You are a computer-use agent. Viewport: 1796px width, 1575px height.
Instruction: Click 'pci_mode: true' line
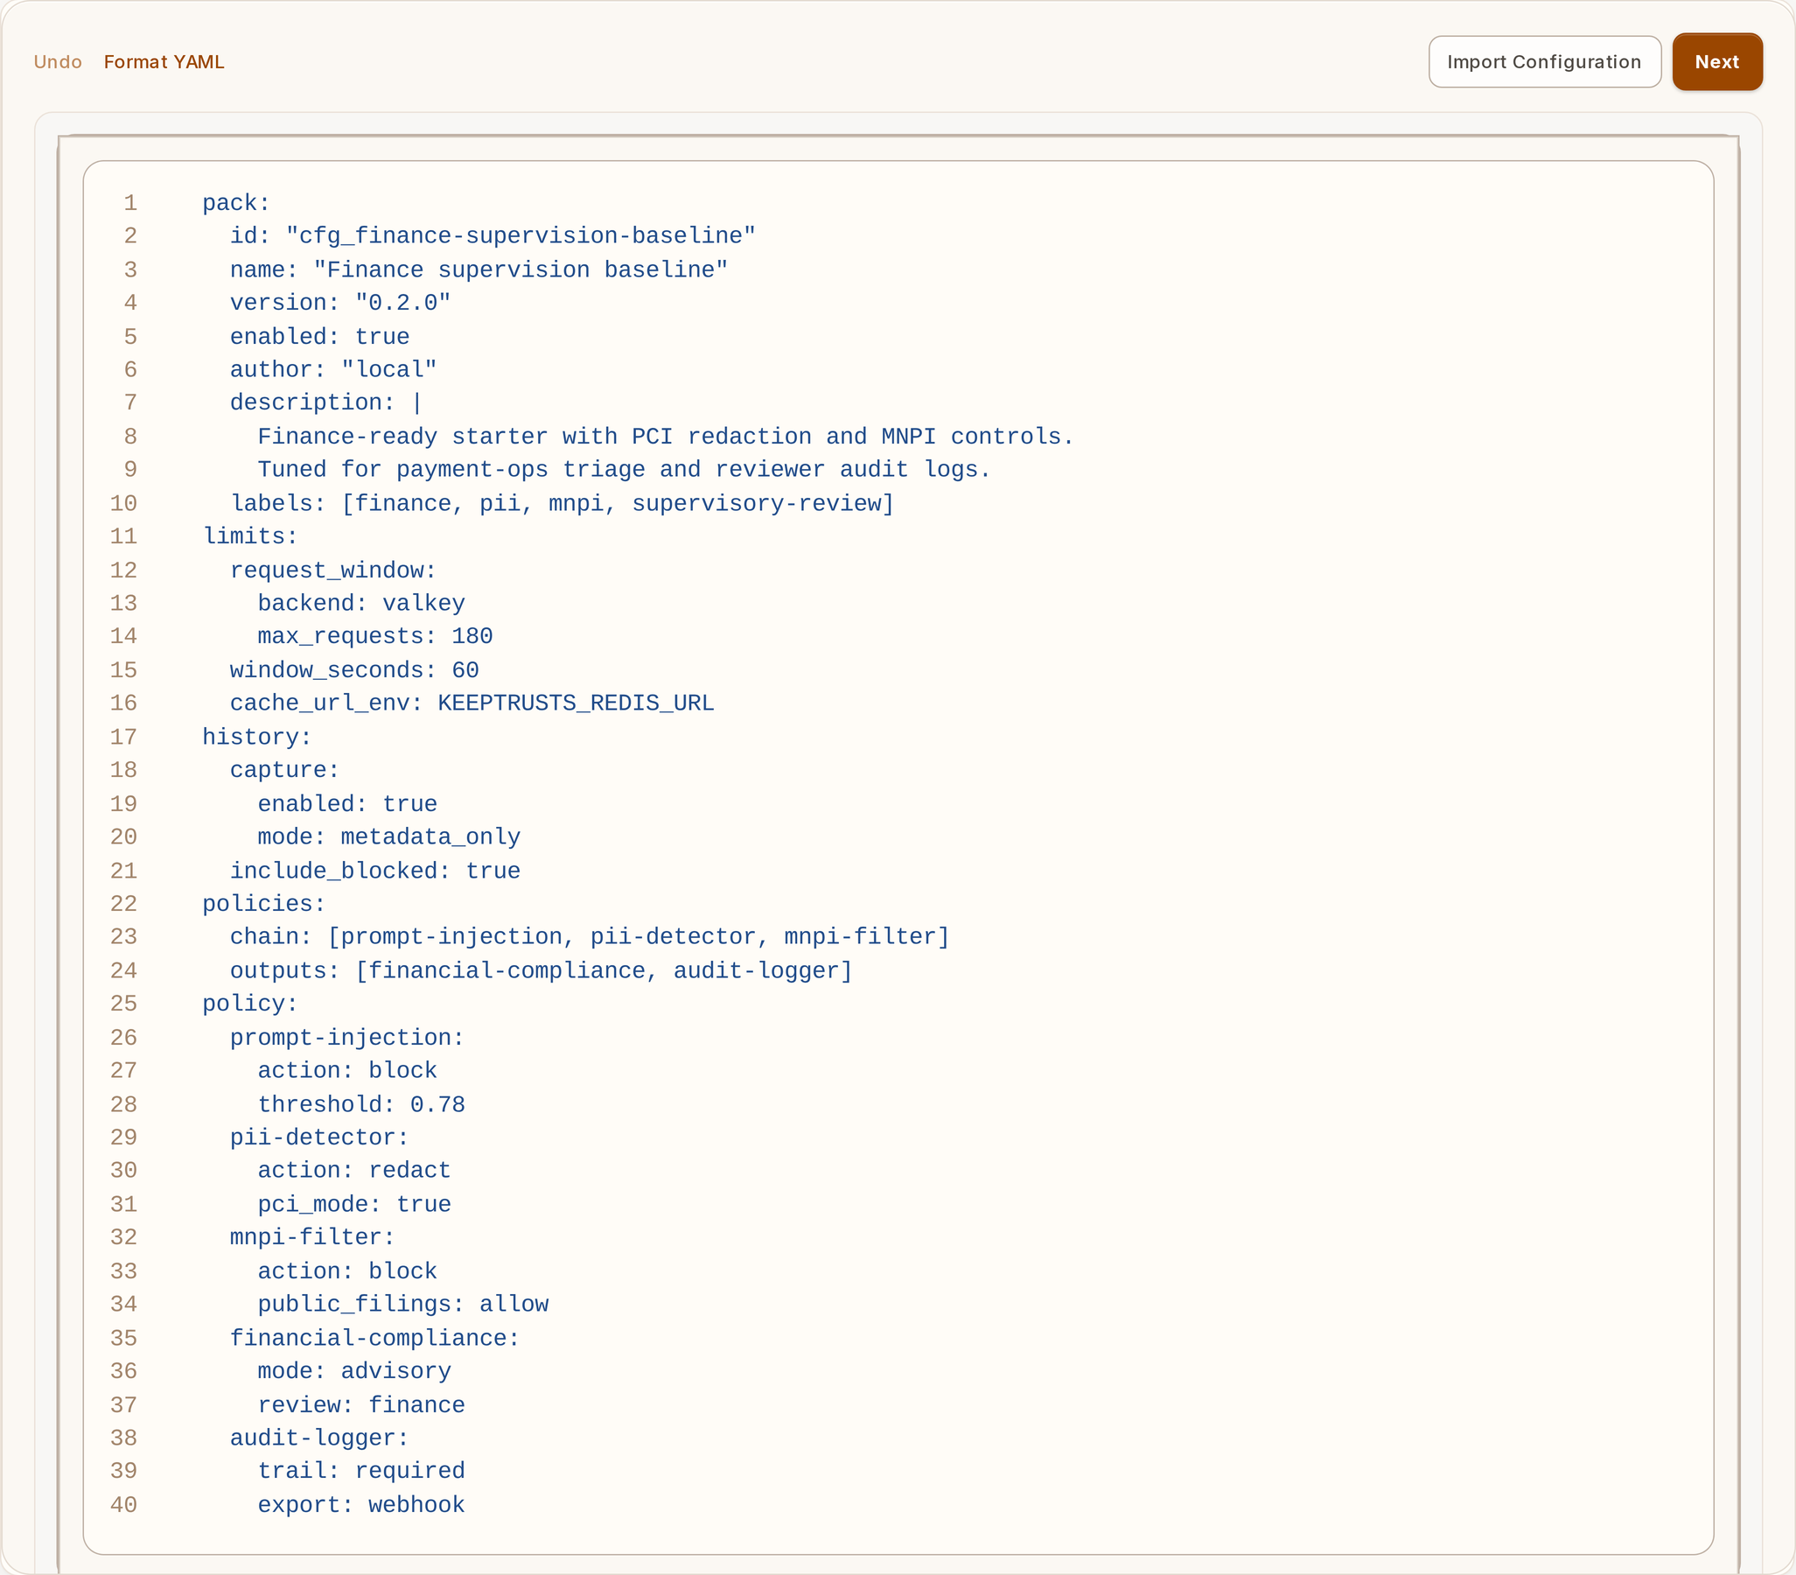(354, 1205)
